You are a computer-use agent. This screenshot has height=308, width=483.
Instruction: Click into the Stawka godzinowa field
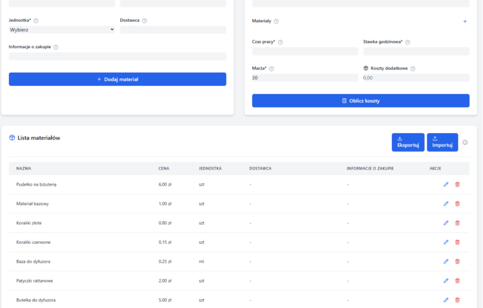[x=416, y=51]
